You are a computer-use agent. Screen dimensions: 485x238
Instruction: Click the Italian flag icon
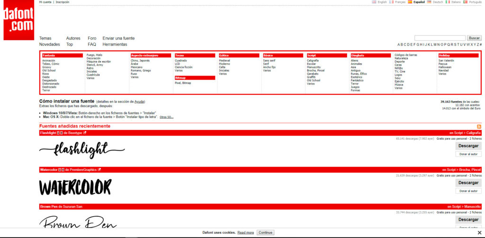pyautogui.click(x=447, y=2)
